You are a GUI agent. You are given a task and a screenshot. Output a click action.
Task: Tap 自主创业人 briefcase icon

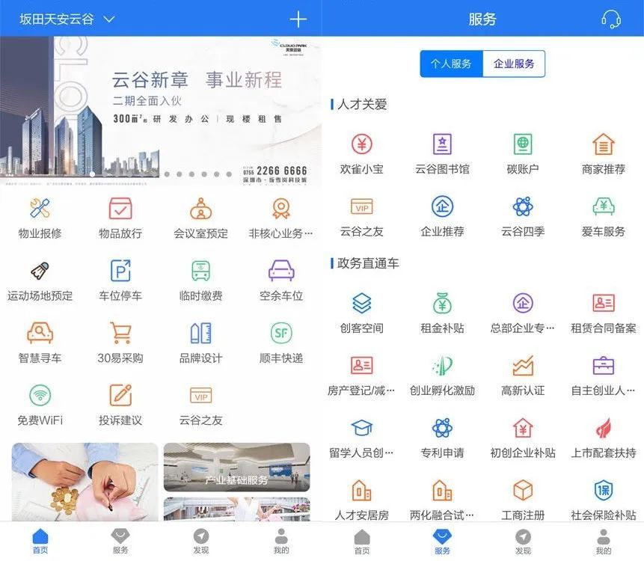[604, 366]
